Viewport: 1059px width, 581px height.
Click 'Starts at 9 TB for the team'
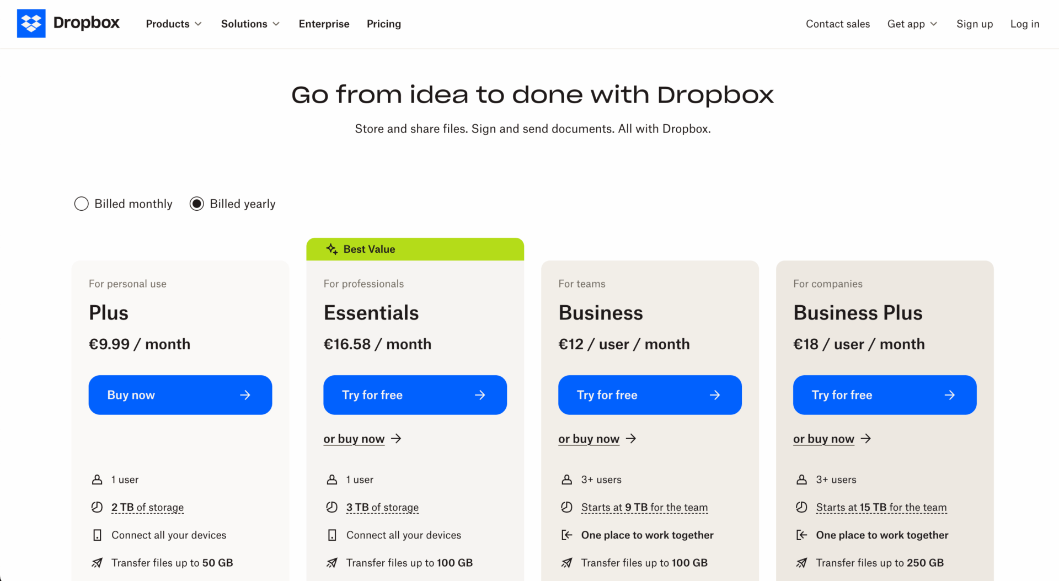click(645, 507)
